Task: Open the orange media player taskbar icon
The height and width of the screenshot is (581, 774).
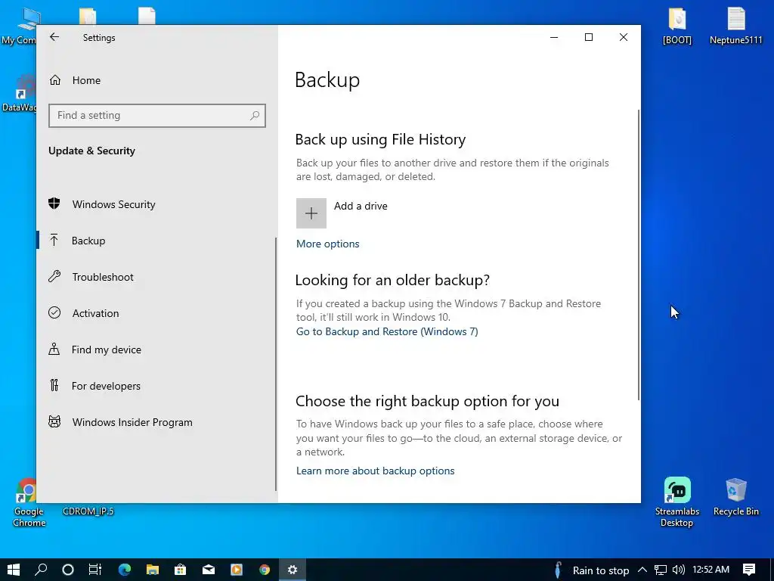Action: [x=237, y=570]
